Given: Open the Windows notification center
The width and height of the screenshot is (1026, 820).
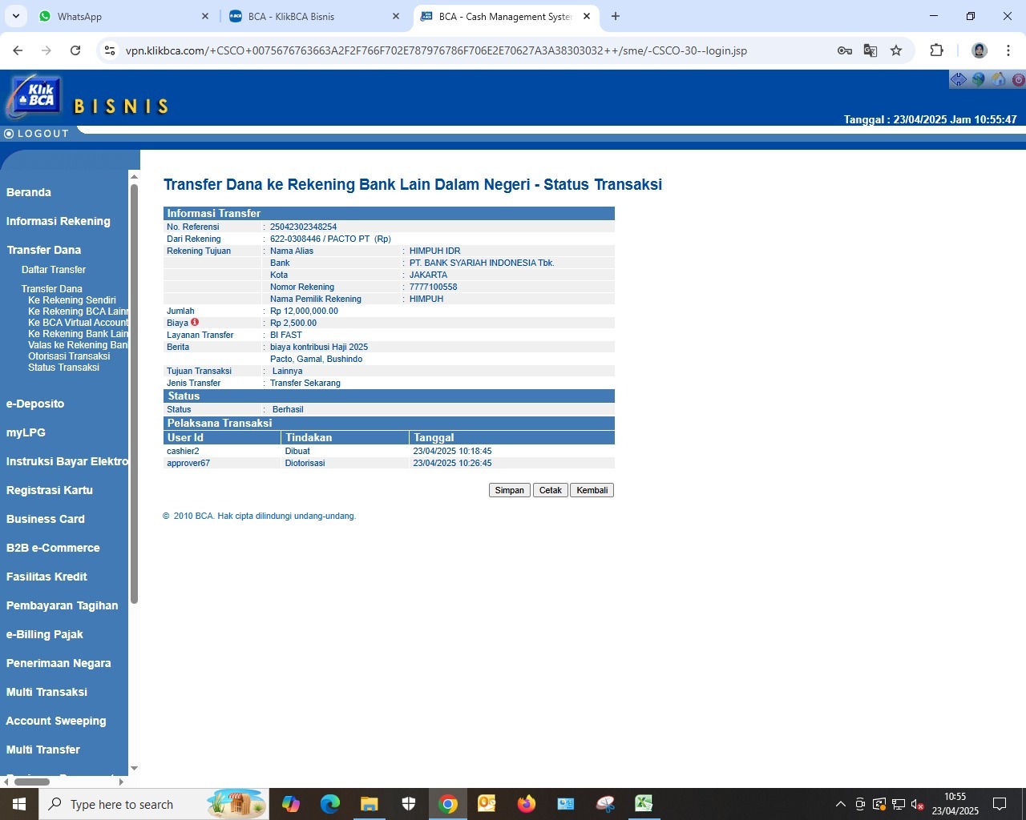Looking at the screenshot, I should click(x=1000, y=804).
